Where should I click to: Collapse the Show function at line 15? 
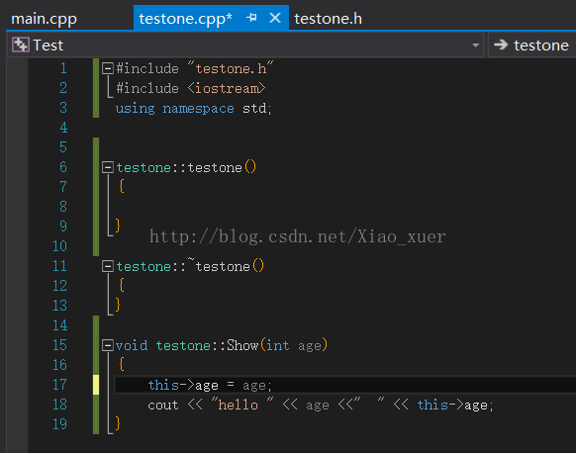107,345
